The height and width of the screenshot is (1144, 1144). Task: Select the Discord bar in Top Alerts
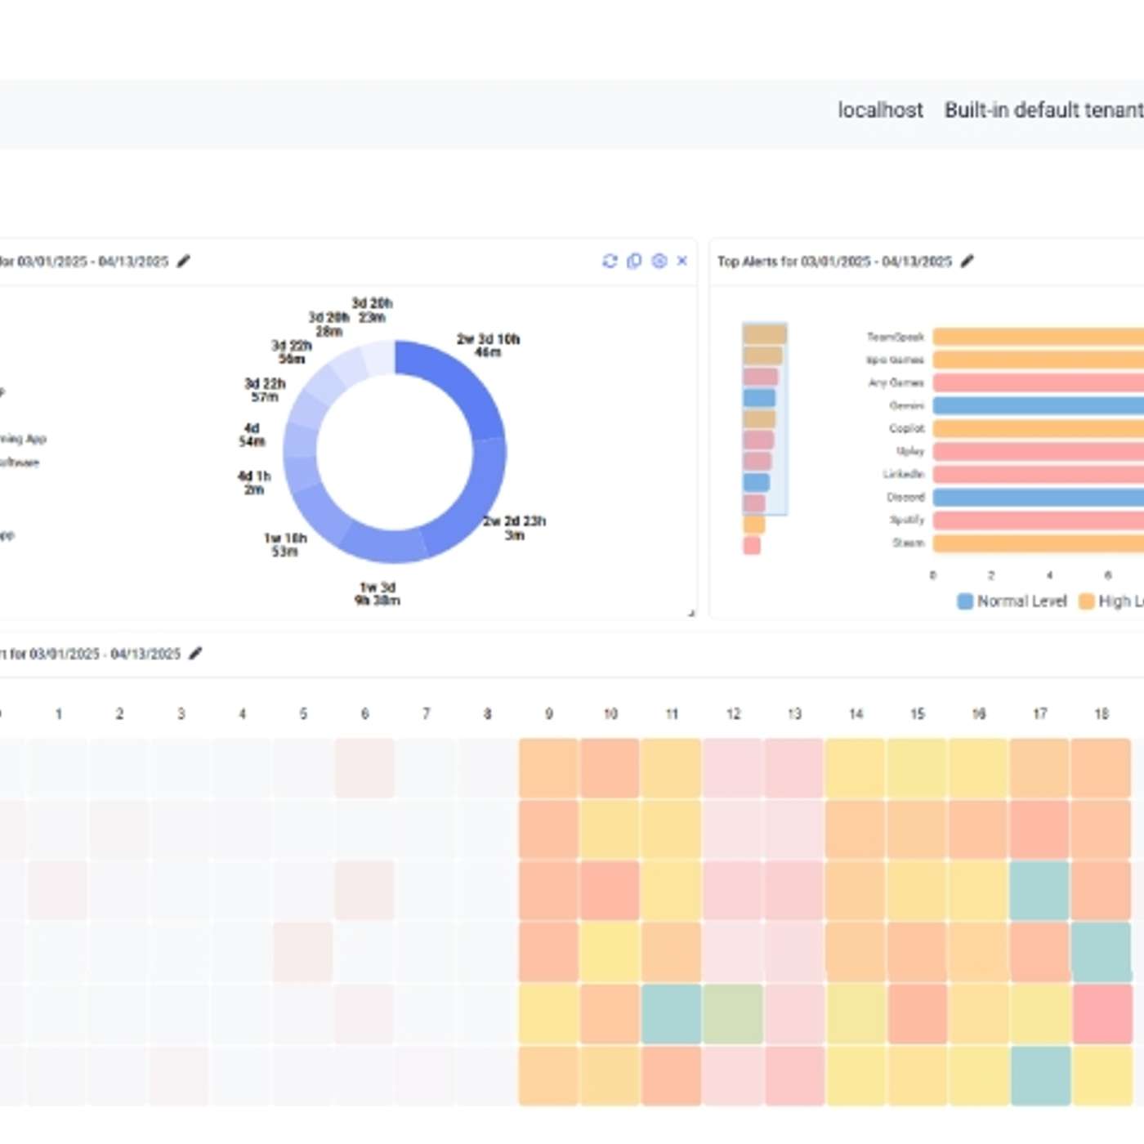(1039, 497)
